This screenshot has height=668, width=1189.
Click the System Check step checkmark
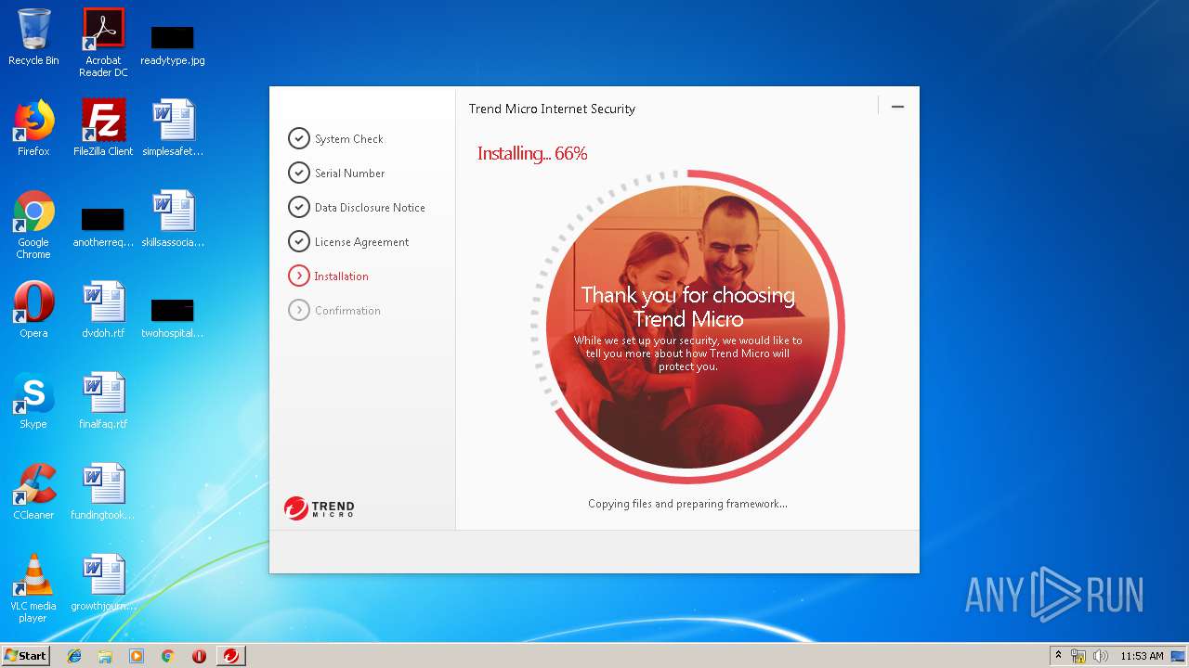[x=298, y=138]
